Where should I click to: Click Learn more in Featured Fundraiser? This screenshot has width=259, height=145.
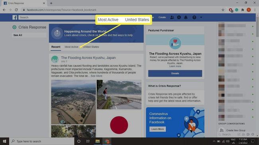click(x=175, y=66)
